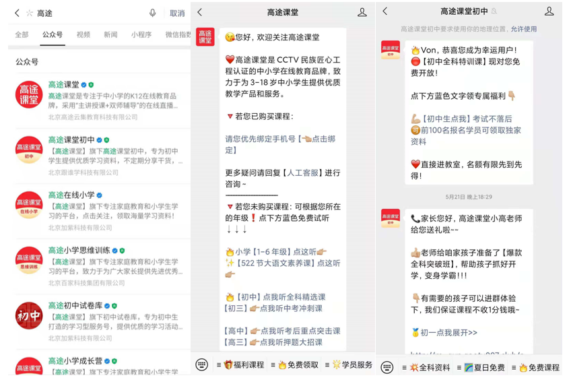Open profile icon in 高途课堂 chat header
Screen dimensions: 571x386
[x=362, y=12]
